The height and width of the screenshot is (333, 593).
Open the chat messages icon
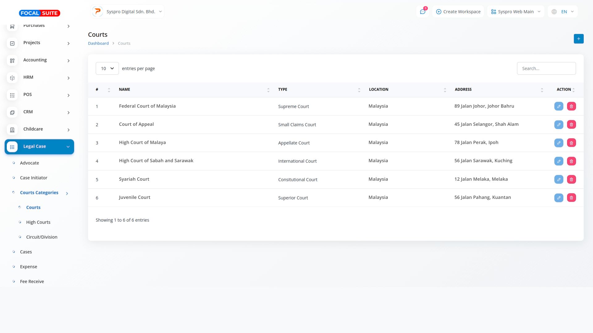point(422,12)
